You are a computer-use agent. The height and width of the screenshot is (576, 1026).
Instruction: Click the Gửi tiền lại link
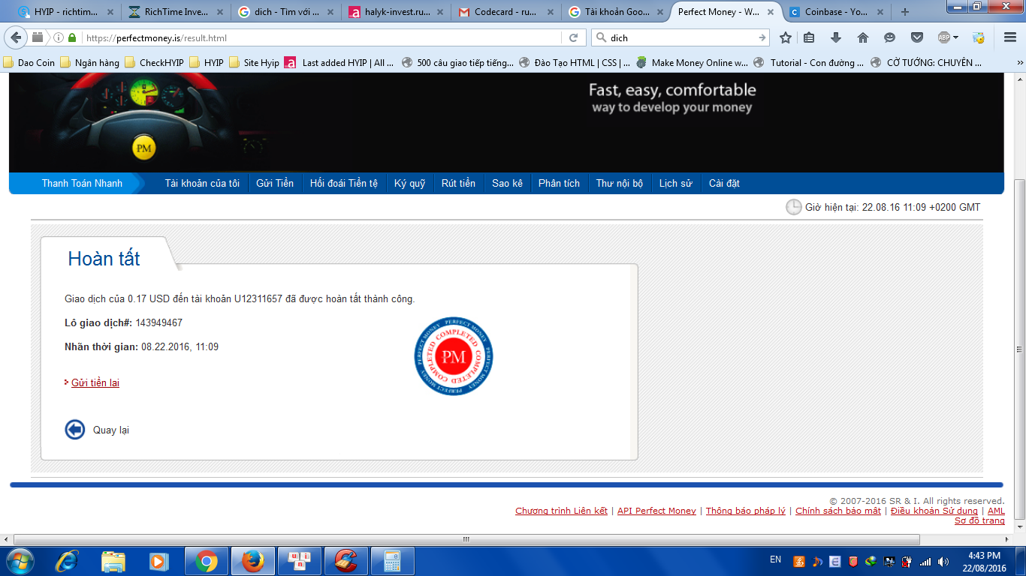[x=95, y=382]
